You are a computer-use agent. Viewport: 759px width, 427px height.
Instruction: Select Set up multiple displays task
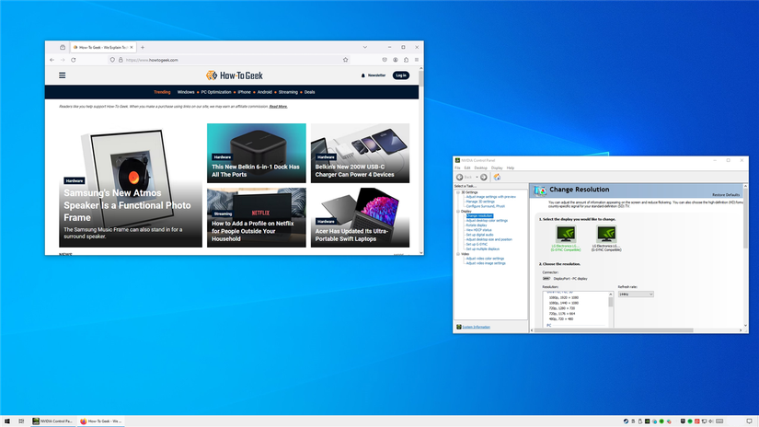click(x=483, y=248)
